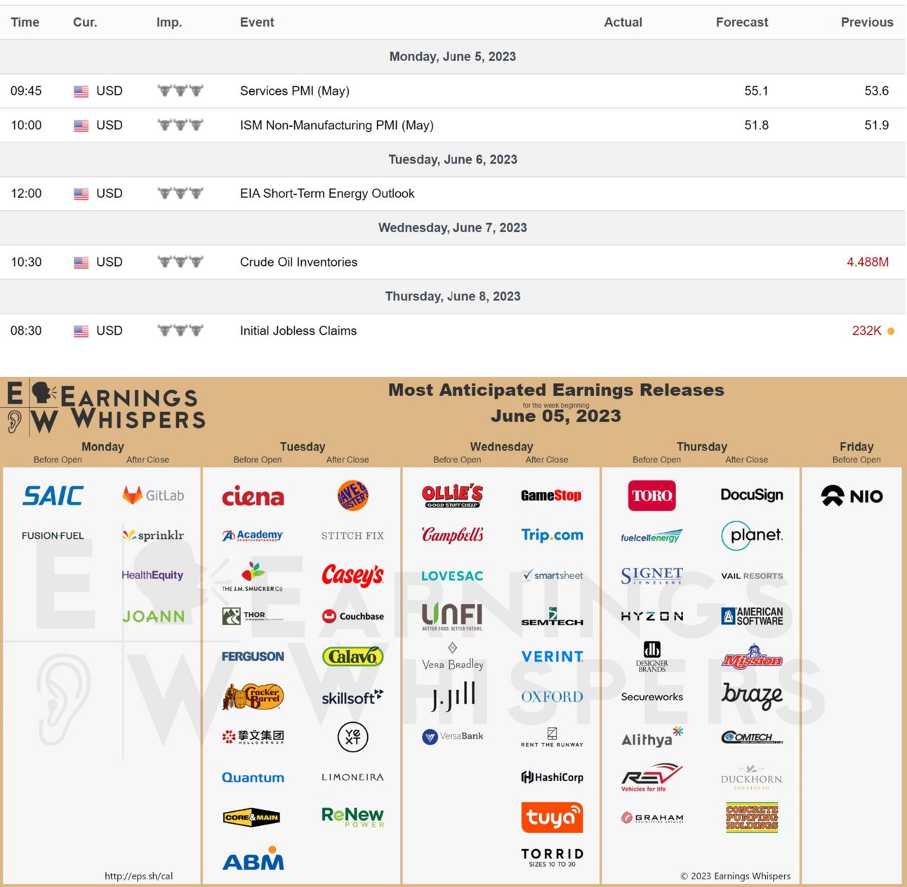Click the ReNew Power logo
The height and width of the screenshot is (887, 907).
pos(352,817)
